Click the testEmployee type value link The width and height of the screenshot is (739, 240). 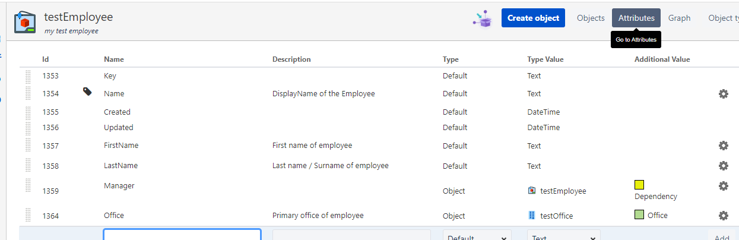[x=563, y=191]
